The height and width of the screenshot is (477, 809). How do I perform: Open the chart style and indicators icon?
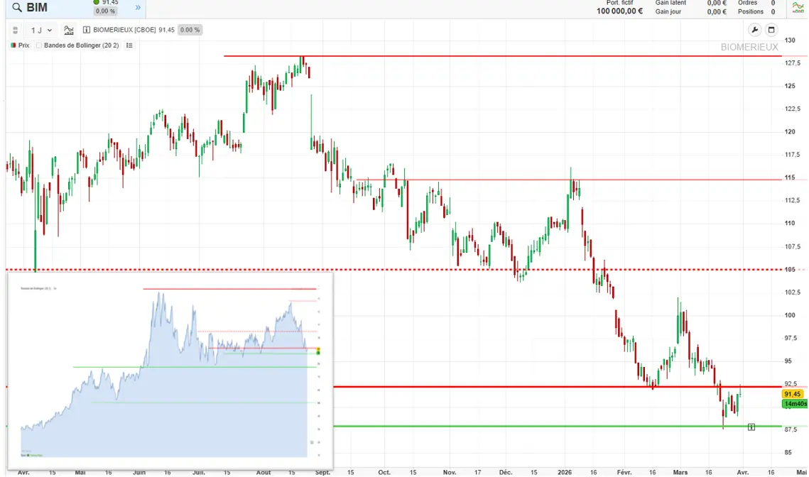click(69, 31)
